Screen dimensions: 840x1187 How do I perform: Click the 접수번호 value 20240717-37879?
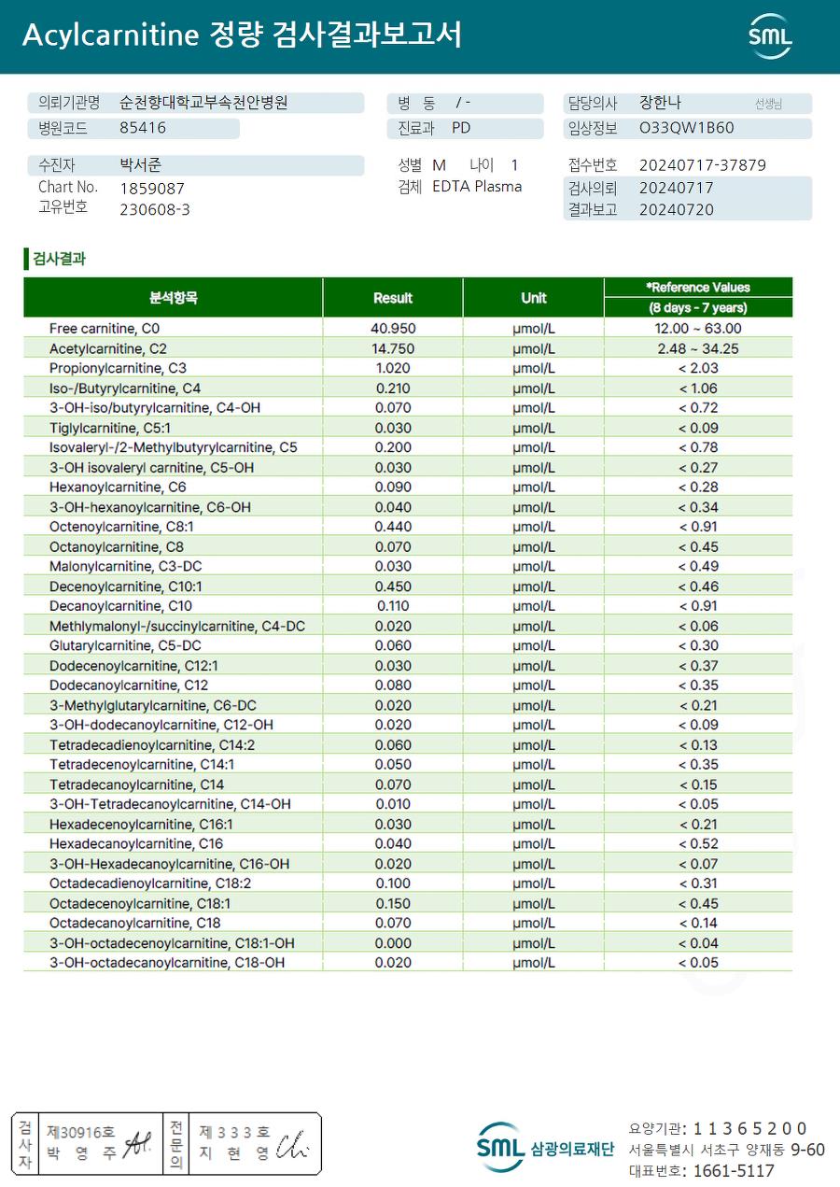coord(703,165)
